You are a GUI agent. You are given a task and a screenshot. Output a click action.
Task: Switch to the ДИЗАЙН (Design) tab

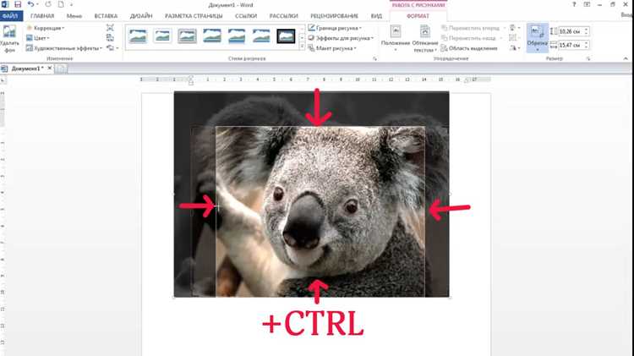[141, 16]
